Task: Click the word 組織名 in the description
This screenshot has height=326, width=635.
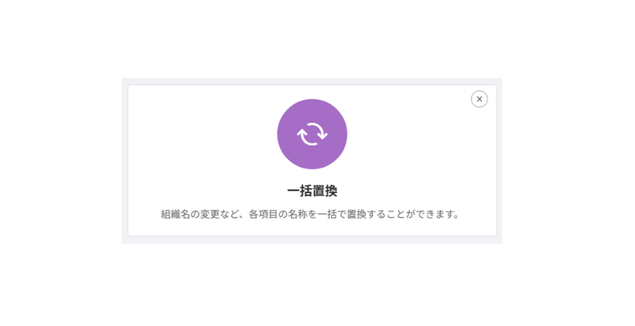Action: click(x=175, y=214)
